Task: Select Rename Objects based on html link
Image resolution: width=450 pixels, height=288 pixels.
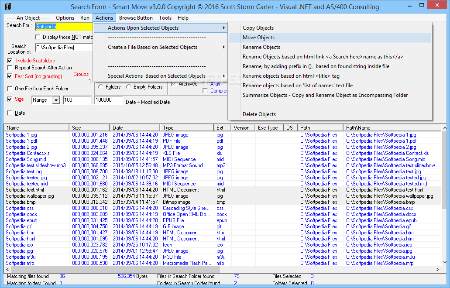Action: [x=330, y=57]
